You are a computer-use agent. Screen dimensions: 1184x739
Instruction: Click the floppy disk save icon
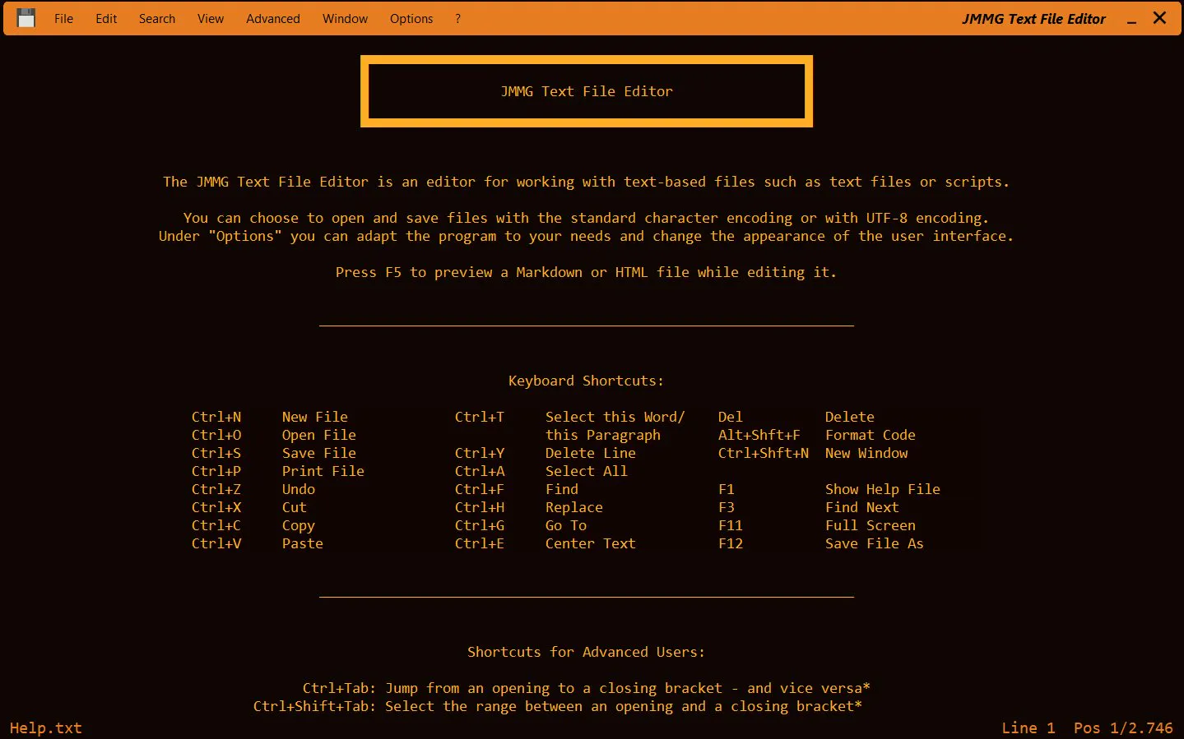[x=26, y=18]
